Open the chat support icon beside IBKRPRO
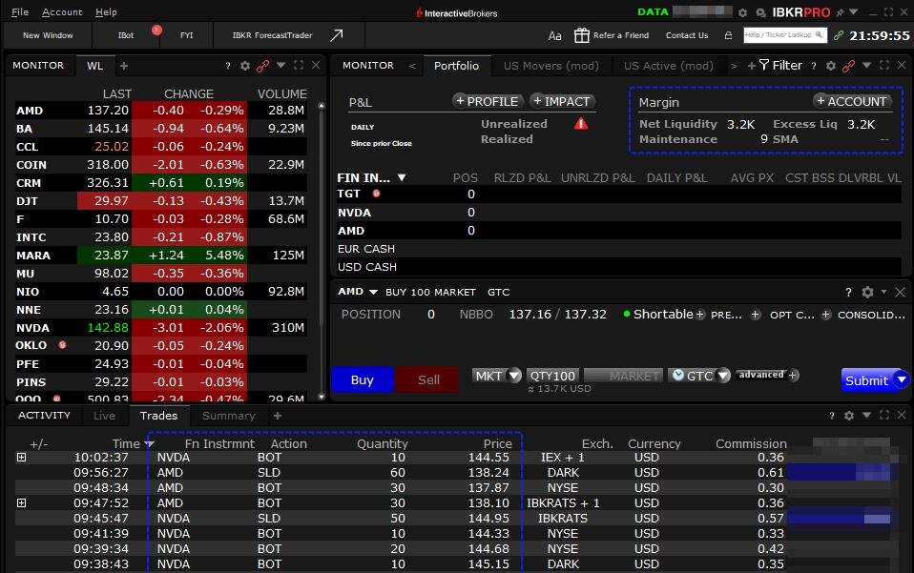 (x=760, y=12)
